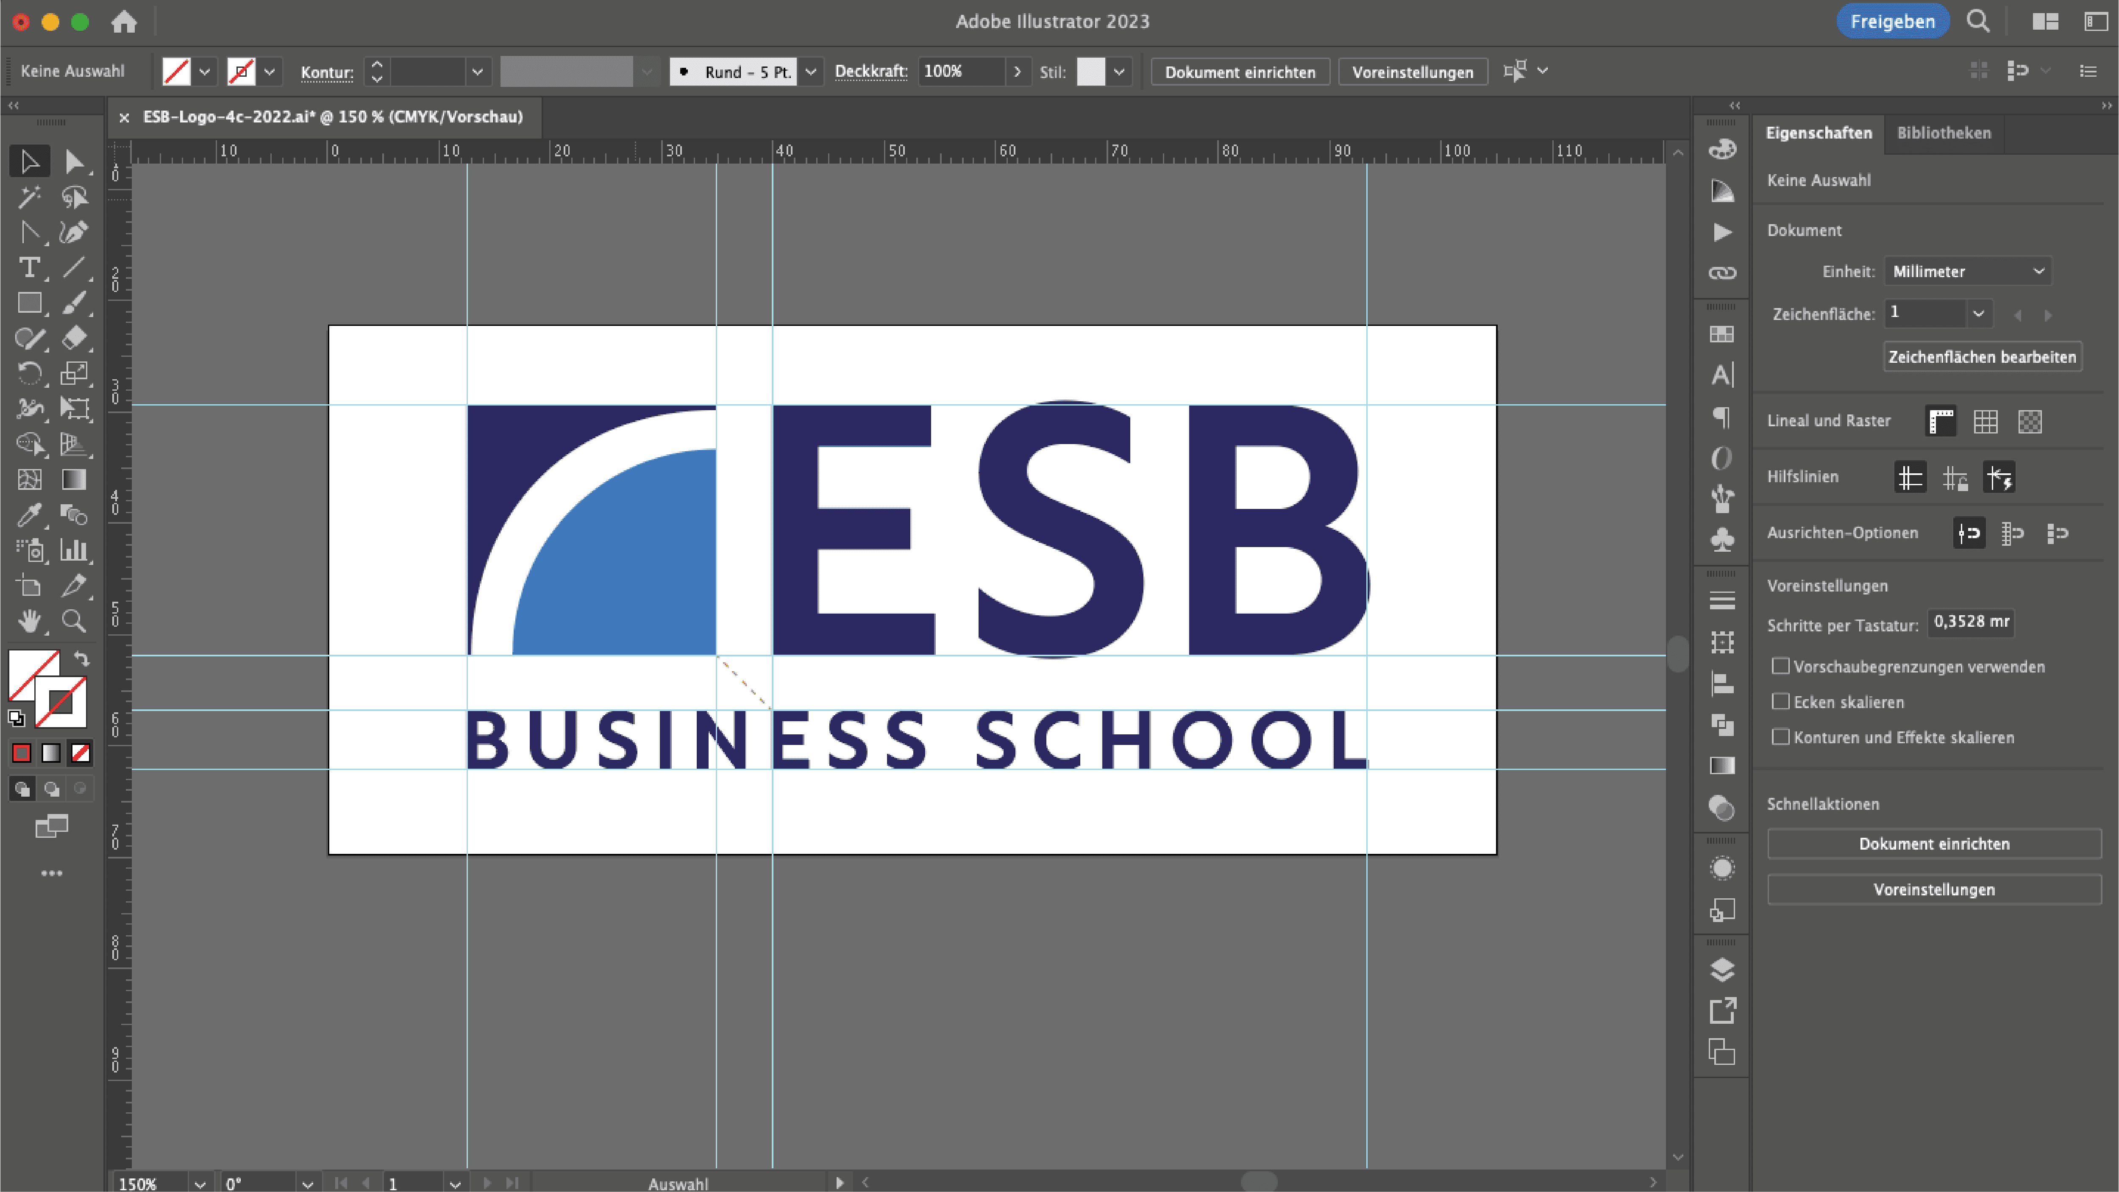This screenshot has height=1192, width=2119.
Task: Expand the Stil graphic style dropdown
Action: pyautogui.click(x=1119, y=72)
